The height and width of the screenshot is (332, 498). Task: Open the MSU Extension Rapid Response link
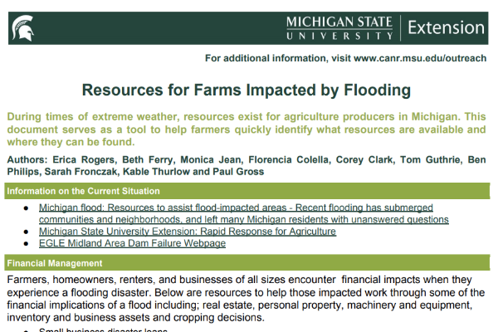pos(188,232)
